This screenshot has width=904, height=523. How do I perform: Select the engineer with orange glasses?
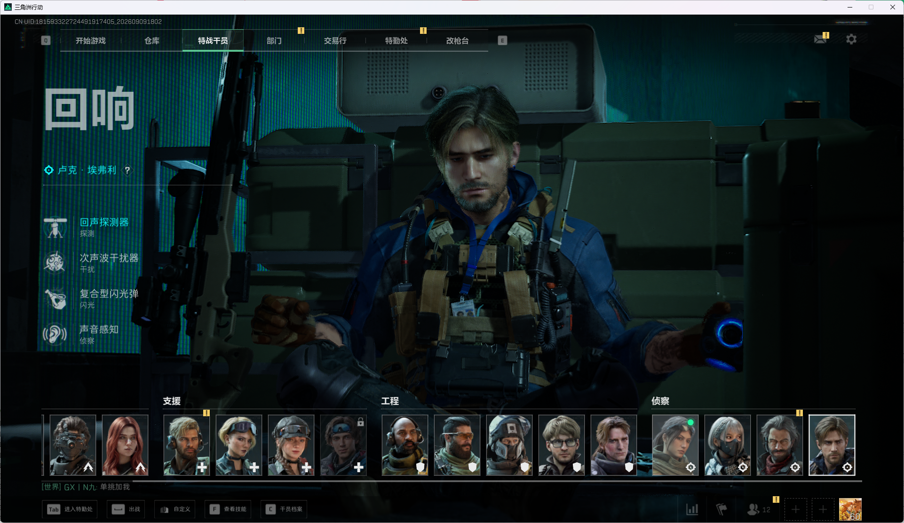point(457,445)
